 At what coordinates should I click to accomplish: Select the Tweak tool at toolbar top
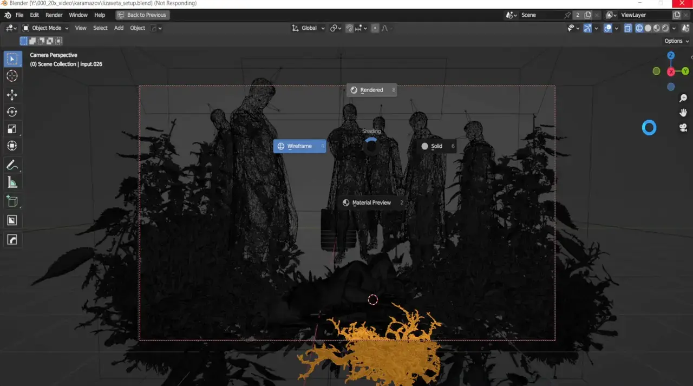pyautogui.click(x=13, y=58)
